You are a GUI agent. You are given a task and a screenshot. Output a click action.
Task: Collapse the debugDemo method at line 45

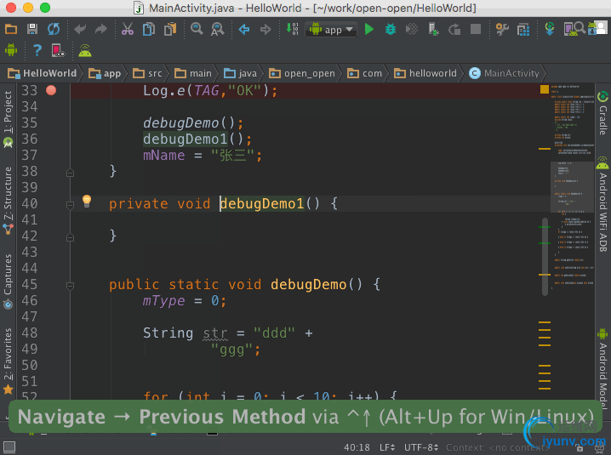[x=70, y=286]
